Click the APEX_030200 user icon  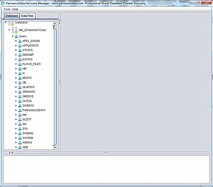[20, 41]
